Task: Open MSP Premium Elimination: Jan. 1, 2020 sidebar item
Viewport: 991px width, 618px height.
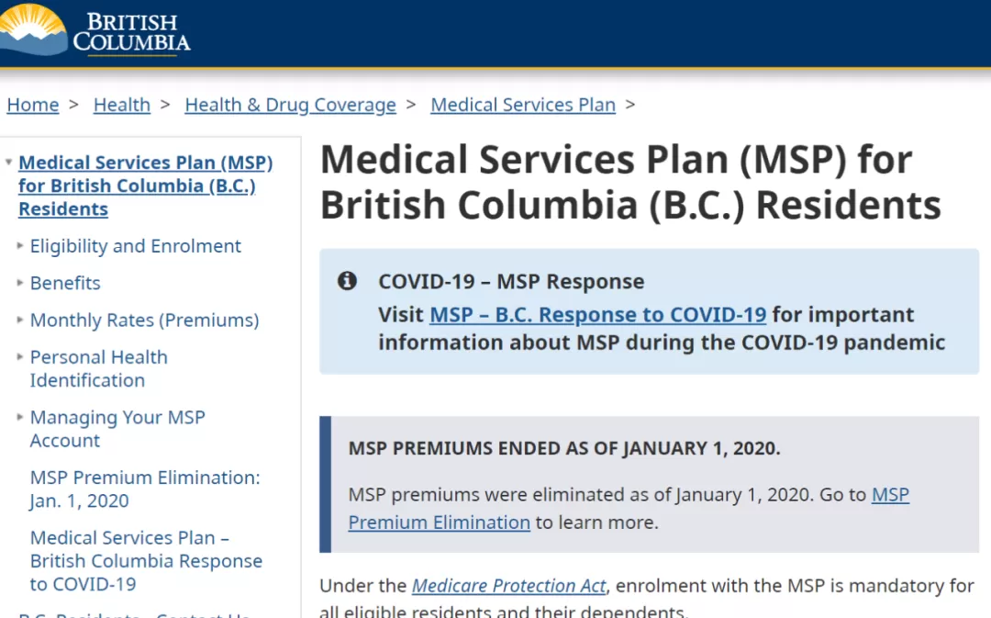Action: [x=145, y=489]
